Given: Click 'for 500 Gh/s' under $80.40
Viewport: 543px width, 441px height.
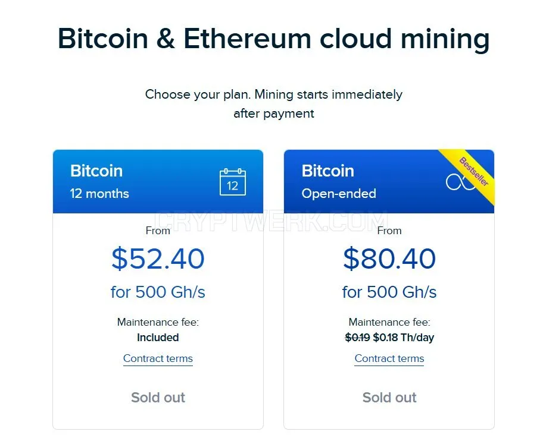Looking at the screenshot, I should pyautogui.click(x=389, y=292).
